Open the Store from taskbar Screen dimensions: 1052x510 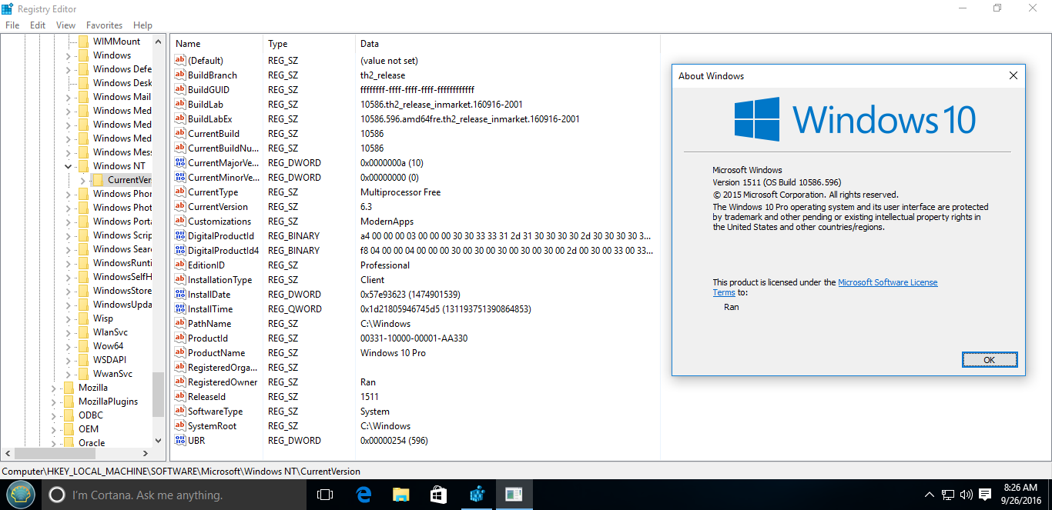[438, 495]
